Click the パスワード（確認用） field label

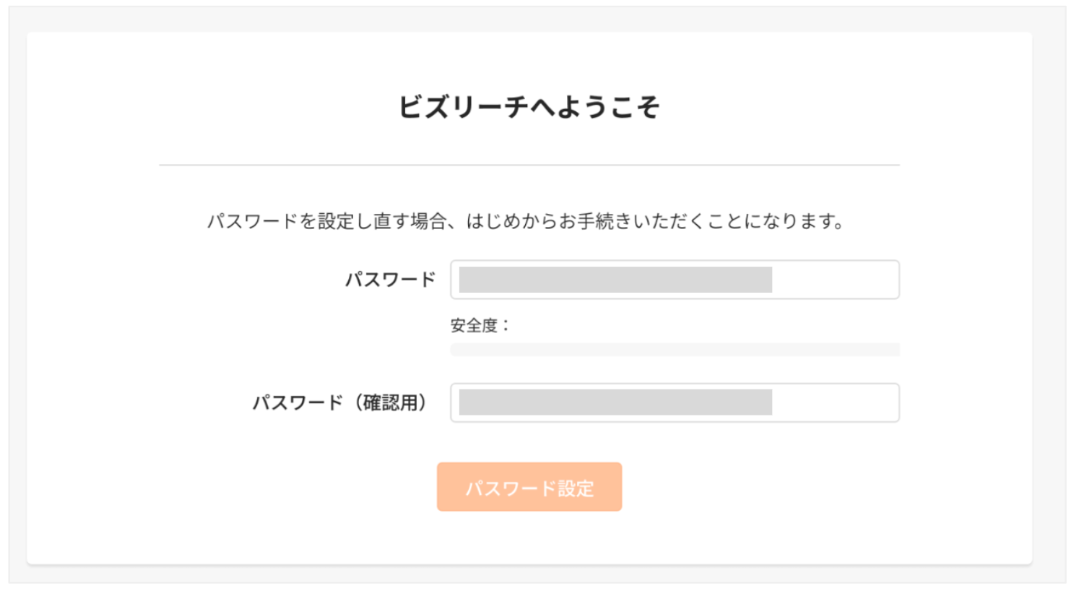point(339,403)
